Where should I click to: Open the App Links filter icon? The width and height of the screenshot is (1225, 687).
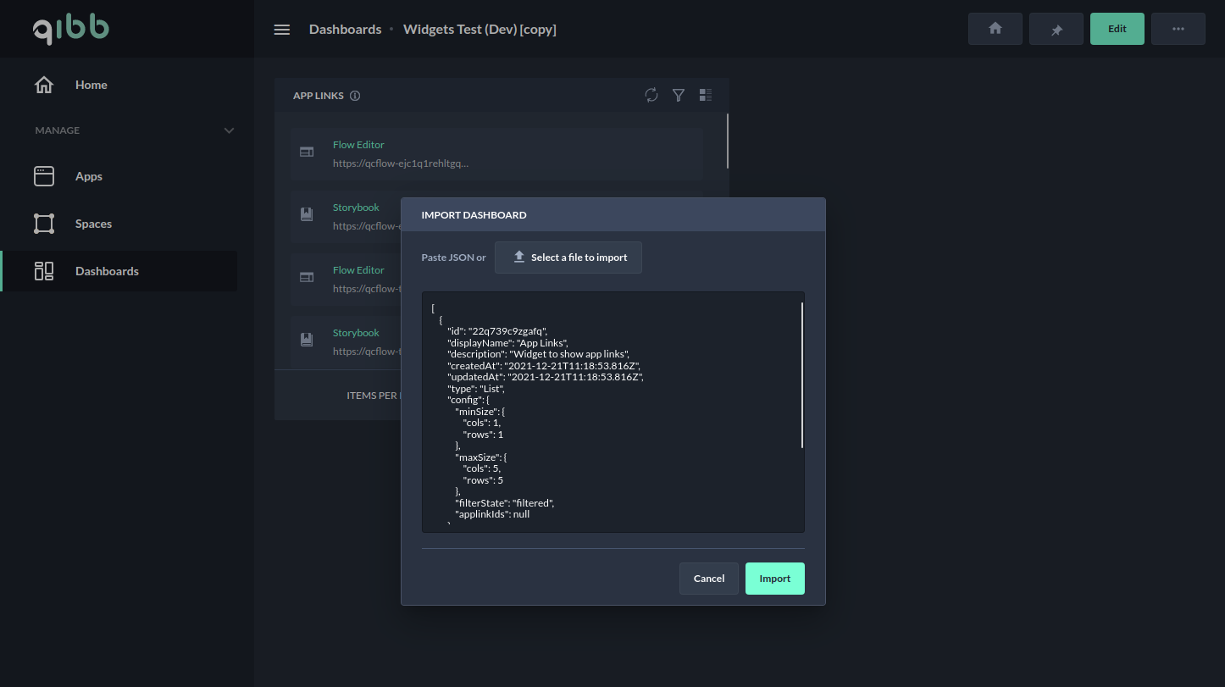pyautogui.click(x=679, y=95)
